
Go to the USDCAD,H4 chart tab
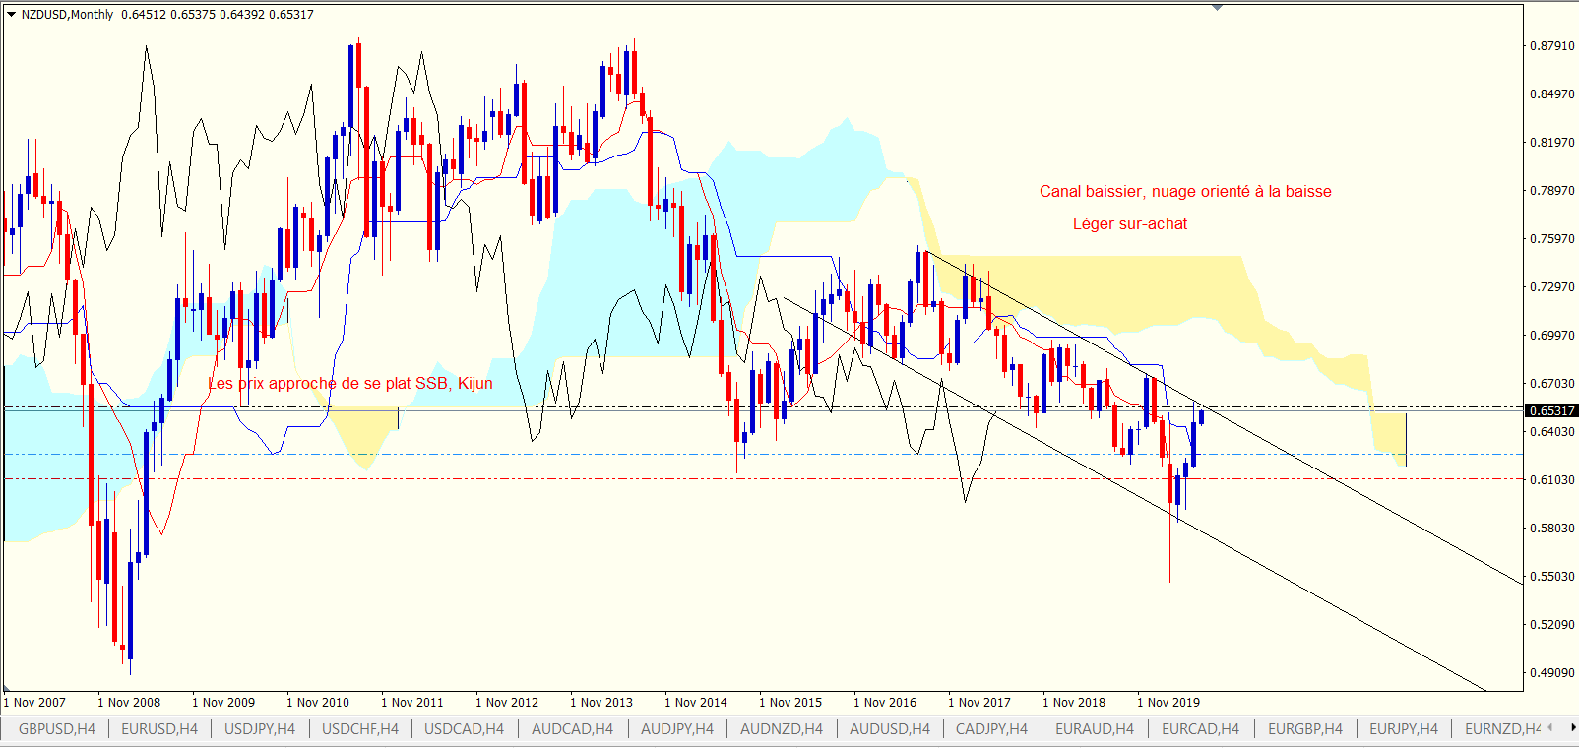[464, 729]
